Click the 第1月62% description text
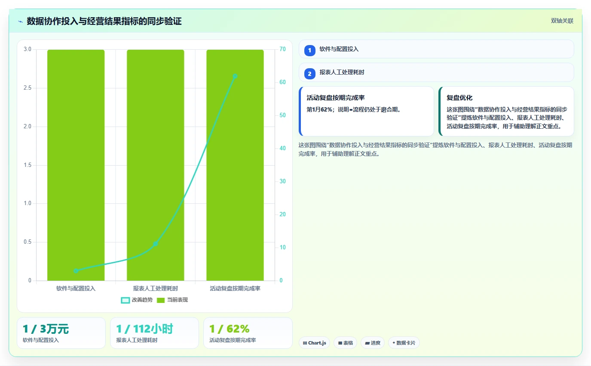The height and width of the screenshot is (366, 591). click(354, 109)
